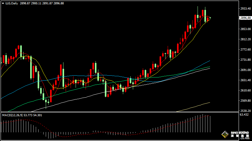Select the blue moving average line end

[x=209, y=61]
